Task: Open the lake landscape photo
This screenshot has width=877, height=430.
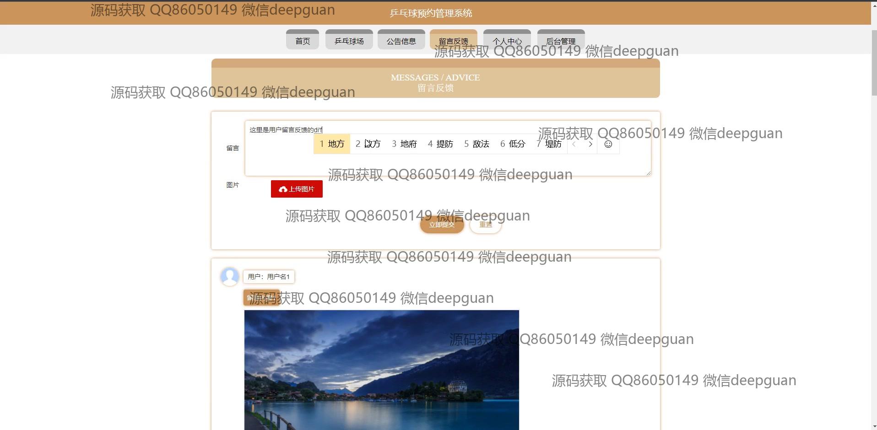Action: coord(382,370)
